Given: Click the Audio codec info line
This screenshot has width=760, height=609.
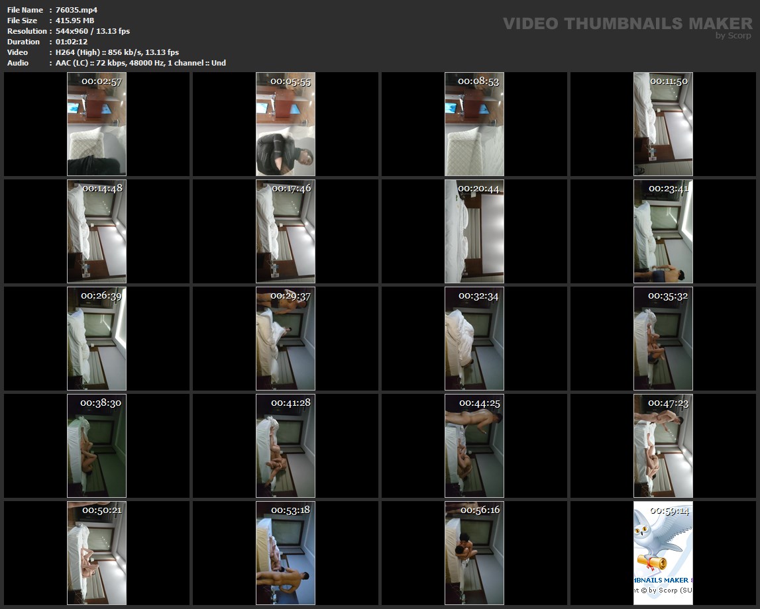Looking at the screenshot, I should [140, 63].
